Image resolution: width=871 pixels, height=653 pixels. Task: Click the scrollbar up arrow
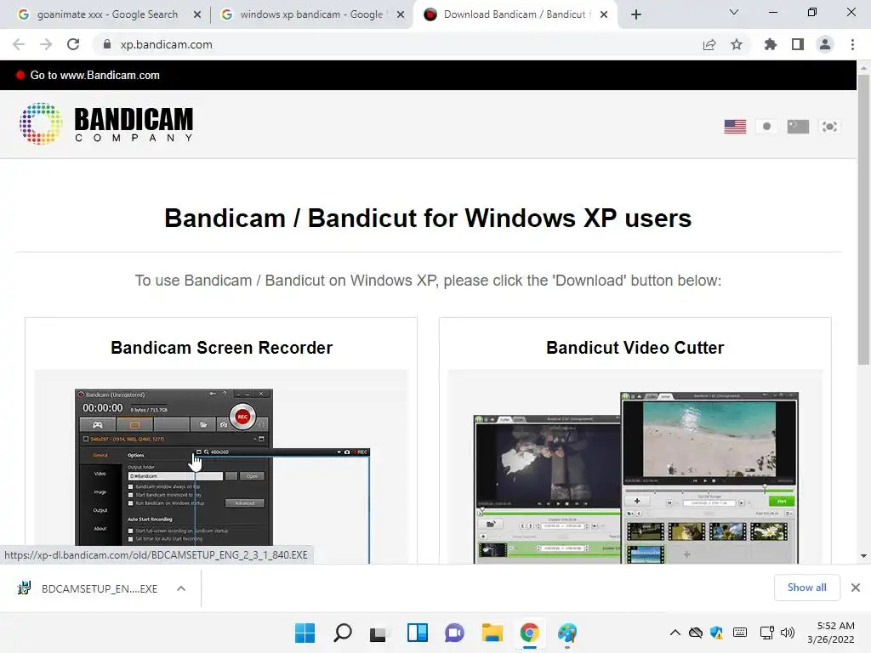(863, 67)
